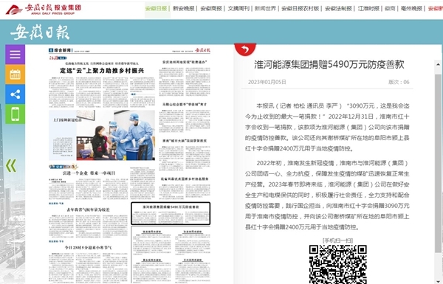Open the 文摘周刊 tab
443x284 pixels.
click(238, 9)
